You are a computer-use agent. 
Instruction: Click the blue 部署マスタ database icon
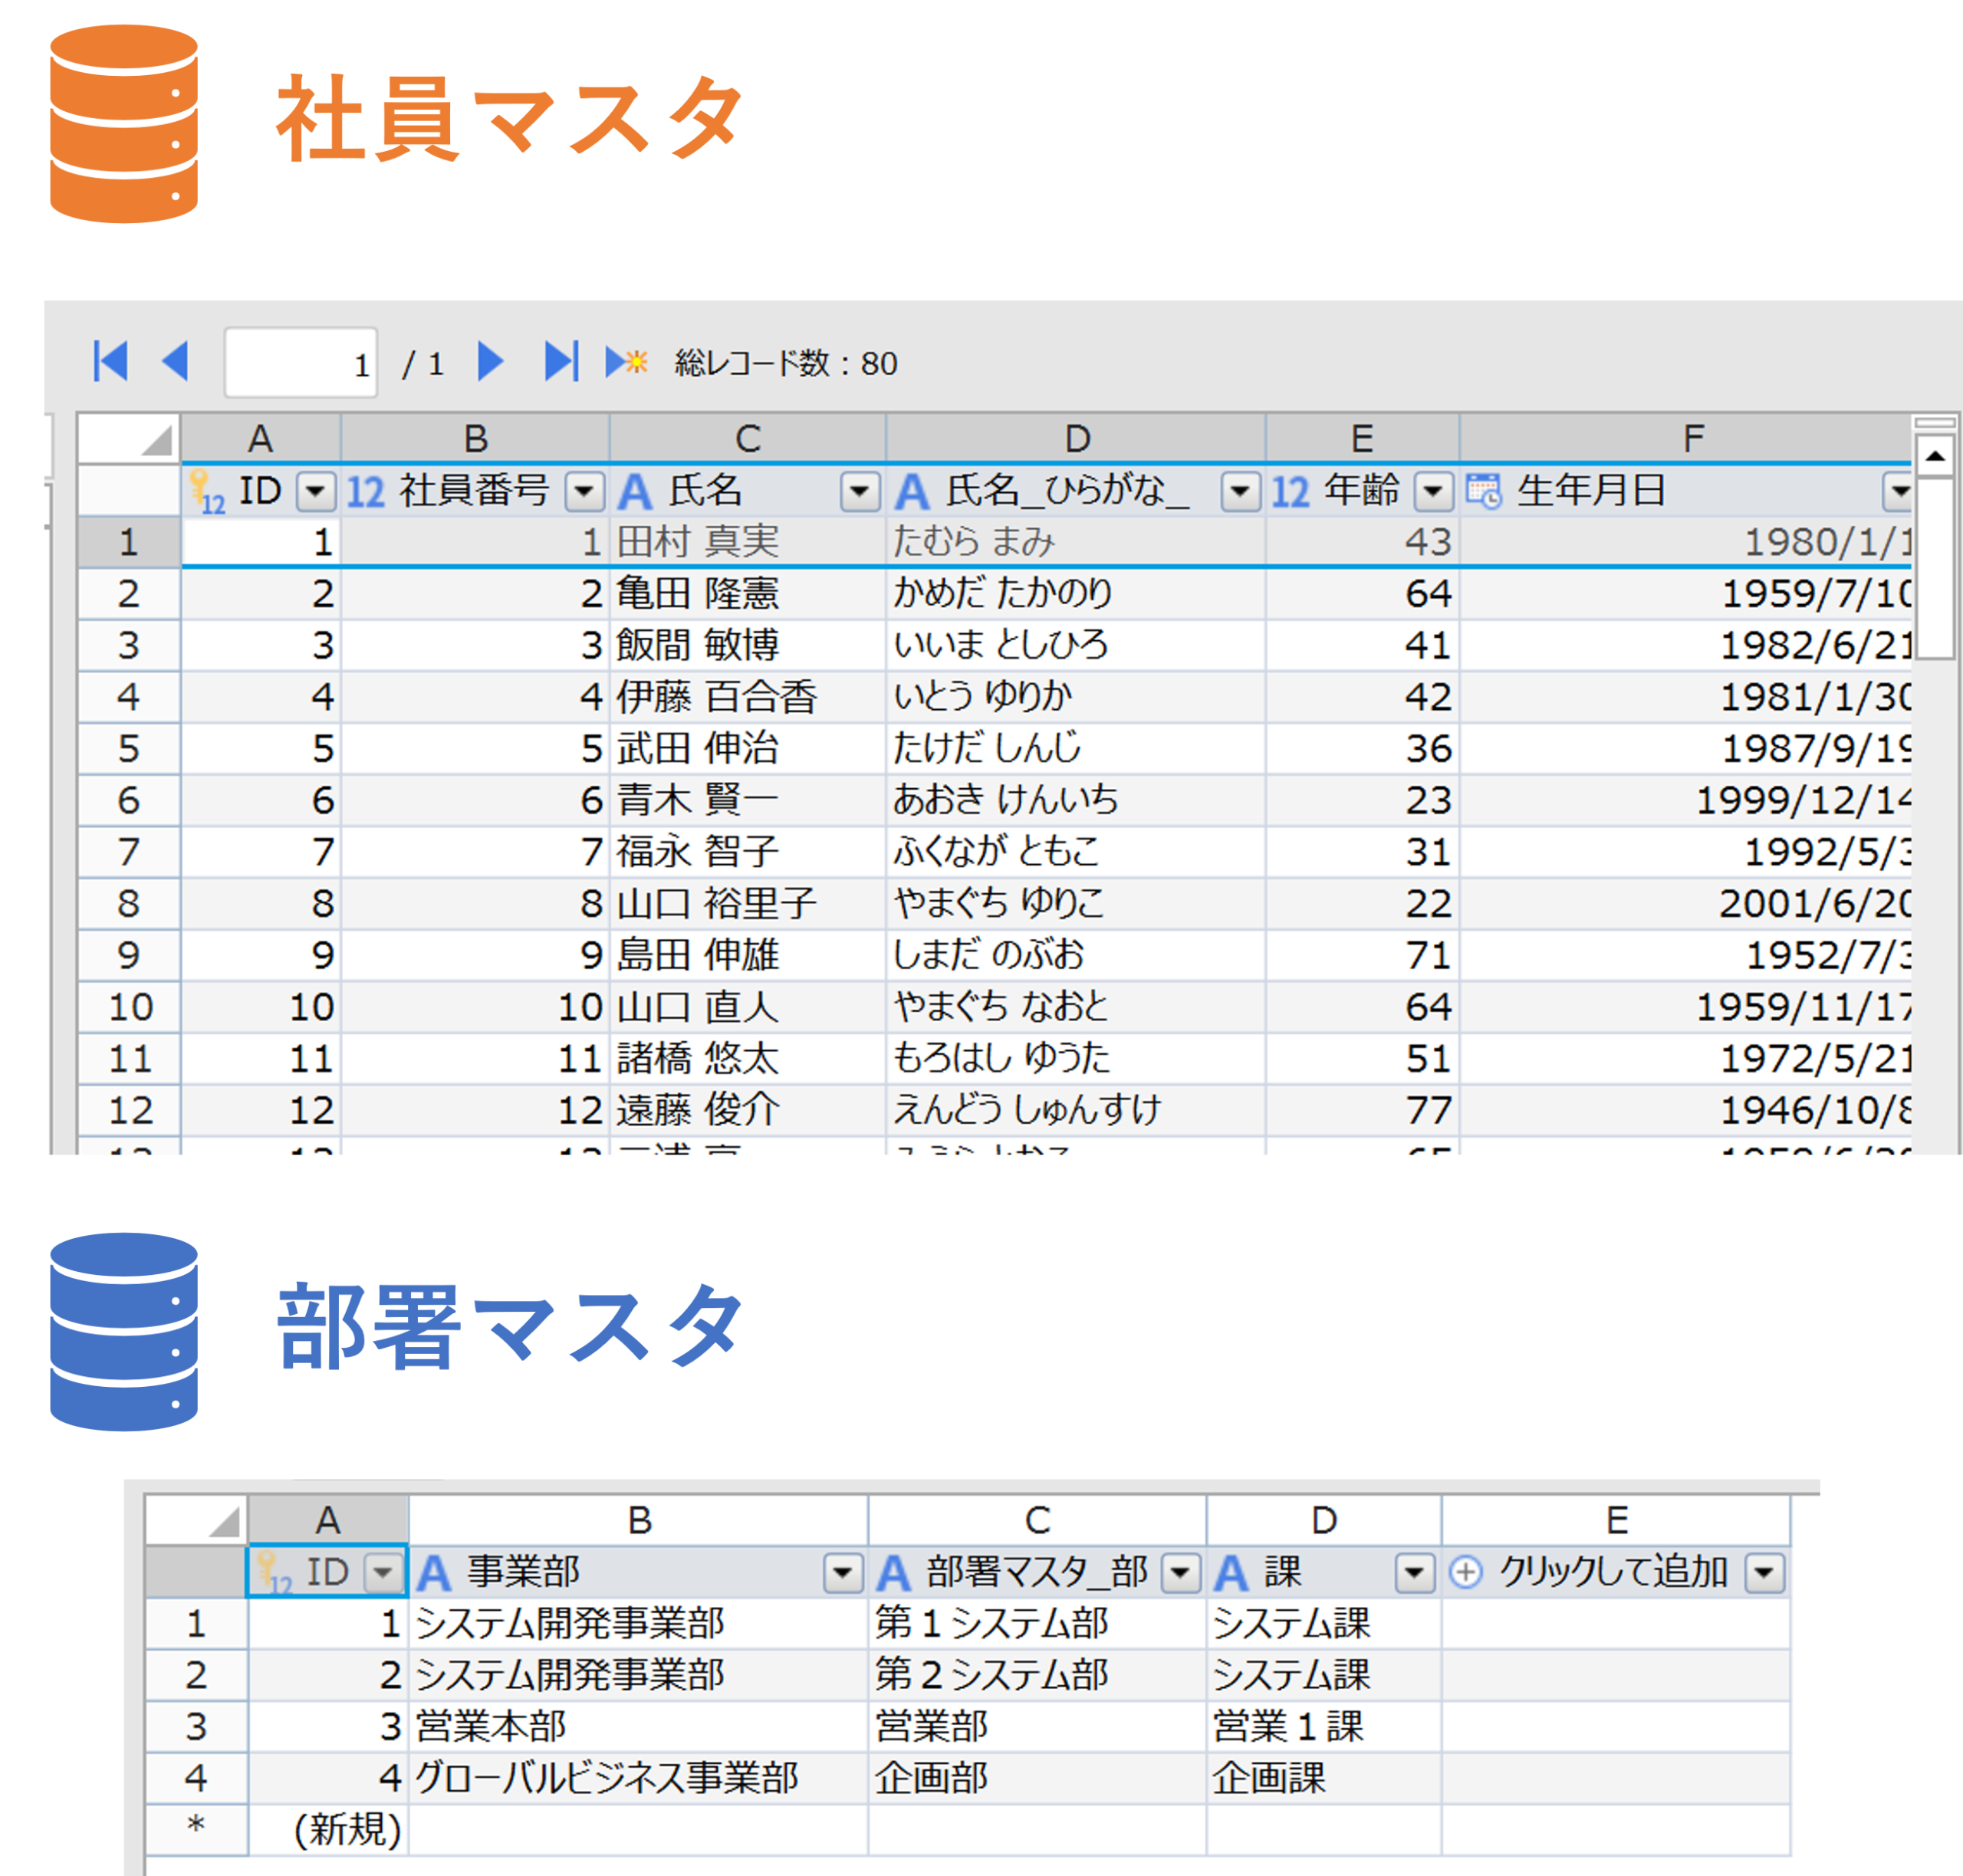pos(123,1331)
